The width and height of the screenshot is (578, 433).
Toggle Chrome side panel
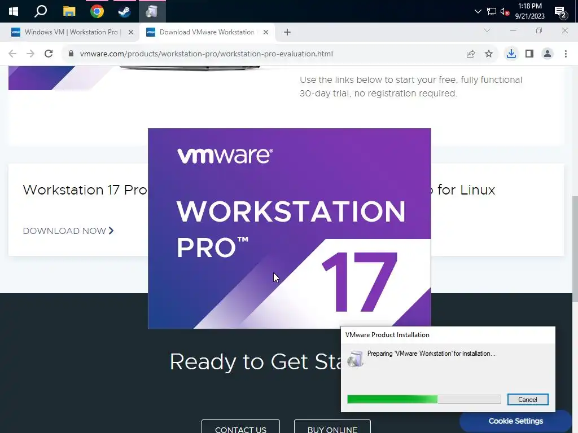(529, 54)
